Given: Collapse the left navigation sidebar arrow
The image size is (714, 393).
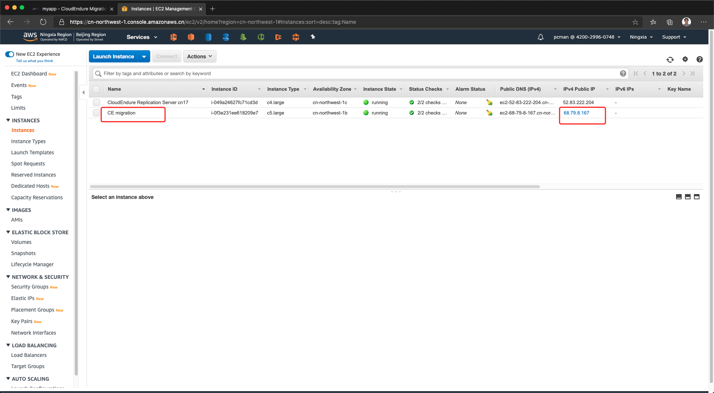Looking at the screenshot, I should click(x=83, y=92).
